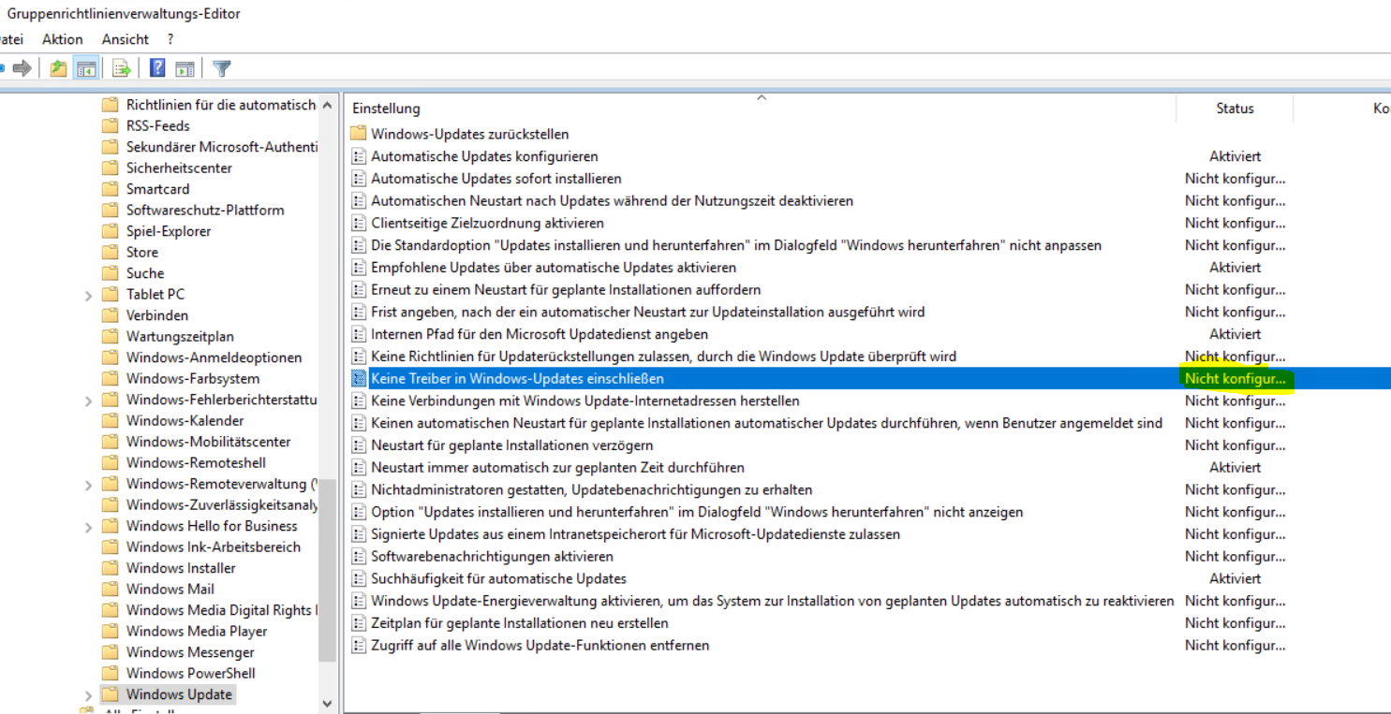
Task: Click policy icon beside Zeitplan für geplante Installationen
Action: (x=358, y=622)
